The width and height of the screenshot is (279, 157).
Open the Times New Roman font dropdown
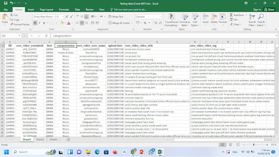pyautogui.click(x=54, y=17)
